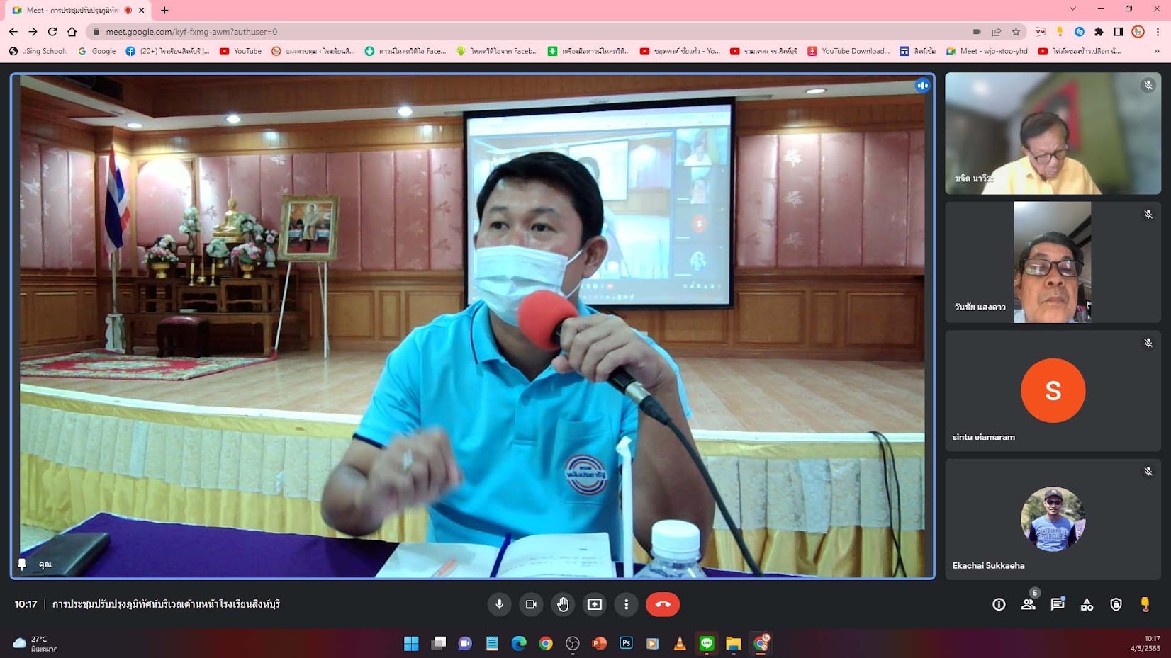Open host controls shield icon
This screenshot has height=658, width=1171.
click(x=1116, y=604)
